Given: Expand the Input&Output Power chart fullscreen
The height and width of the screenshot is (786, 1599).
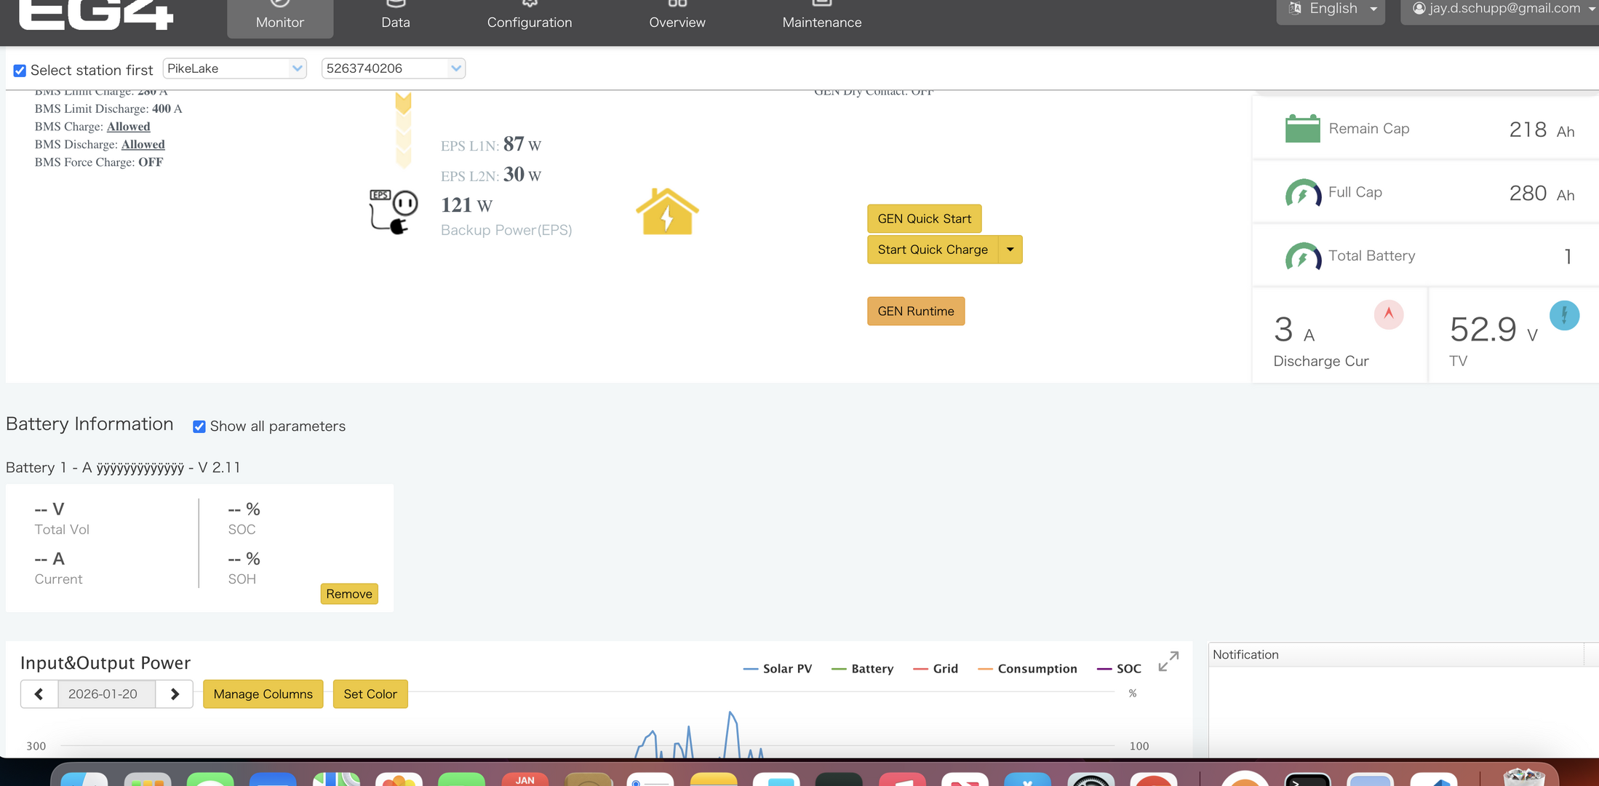Looking at the screenshot, I should tap(1168, 661).
